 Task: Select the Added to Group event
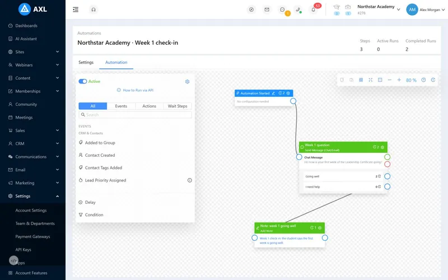tap(100, 143)
